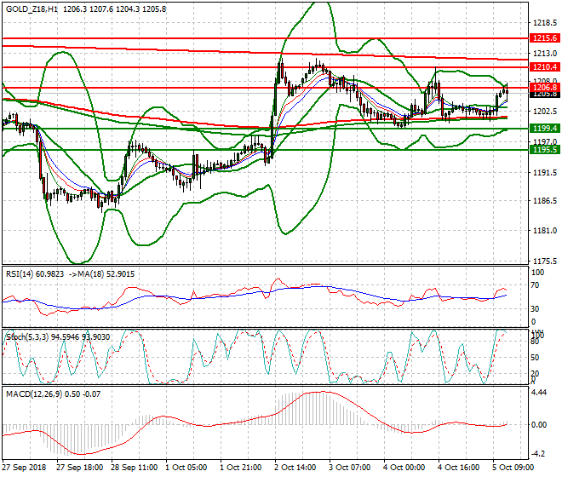Click the 1175.5 value on price axis
This screenshot has width=562, height=477.
click(542, 261)
